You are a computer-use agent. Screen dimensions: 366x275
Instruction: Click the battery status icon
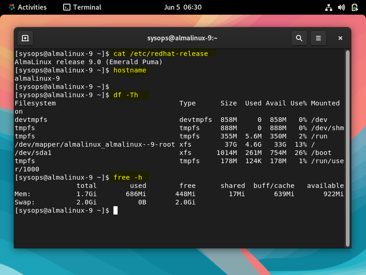(x=355, y=7)
